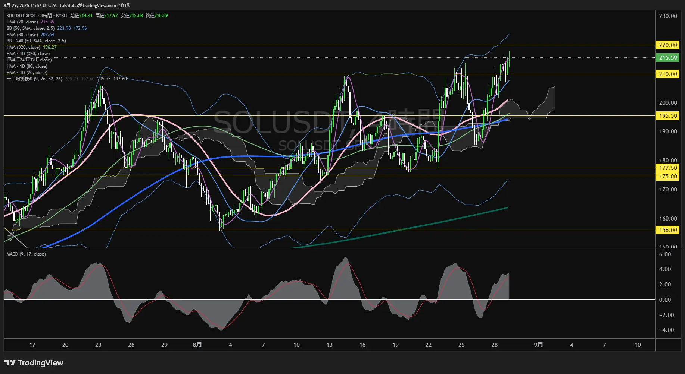This screenshot has width=685, height=374.
Task: Click the 28 date axis label
Action: pos(495,345)
